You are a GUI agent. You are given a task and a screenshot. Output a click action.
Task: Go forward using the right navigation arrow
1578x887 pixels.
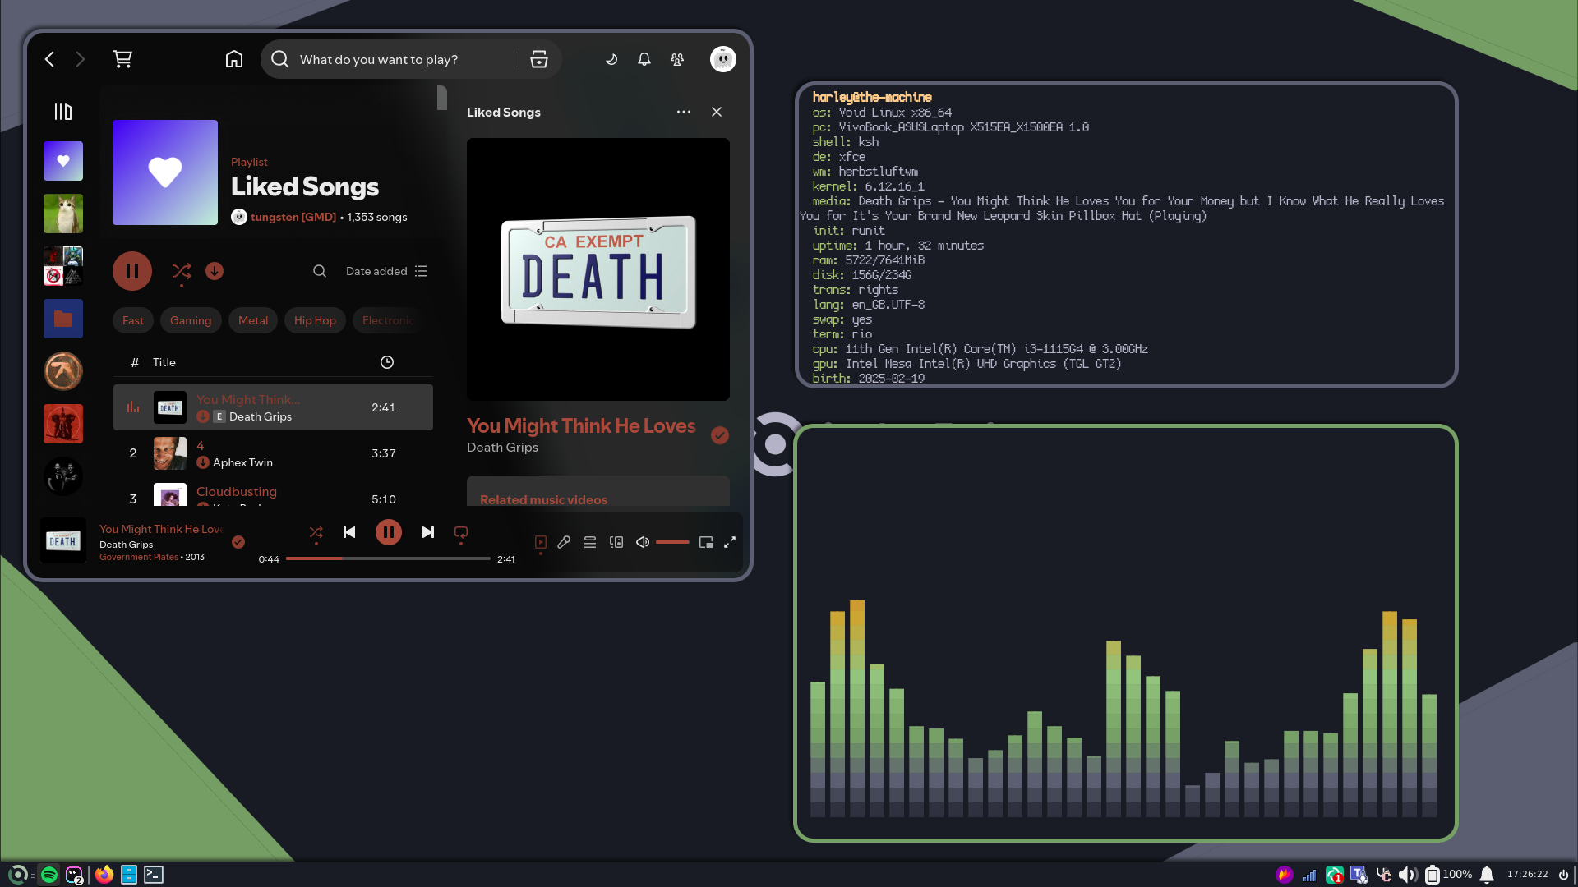tap(80, 59)
